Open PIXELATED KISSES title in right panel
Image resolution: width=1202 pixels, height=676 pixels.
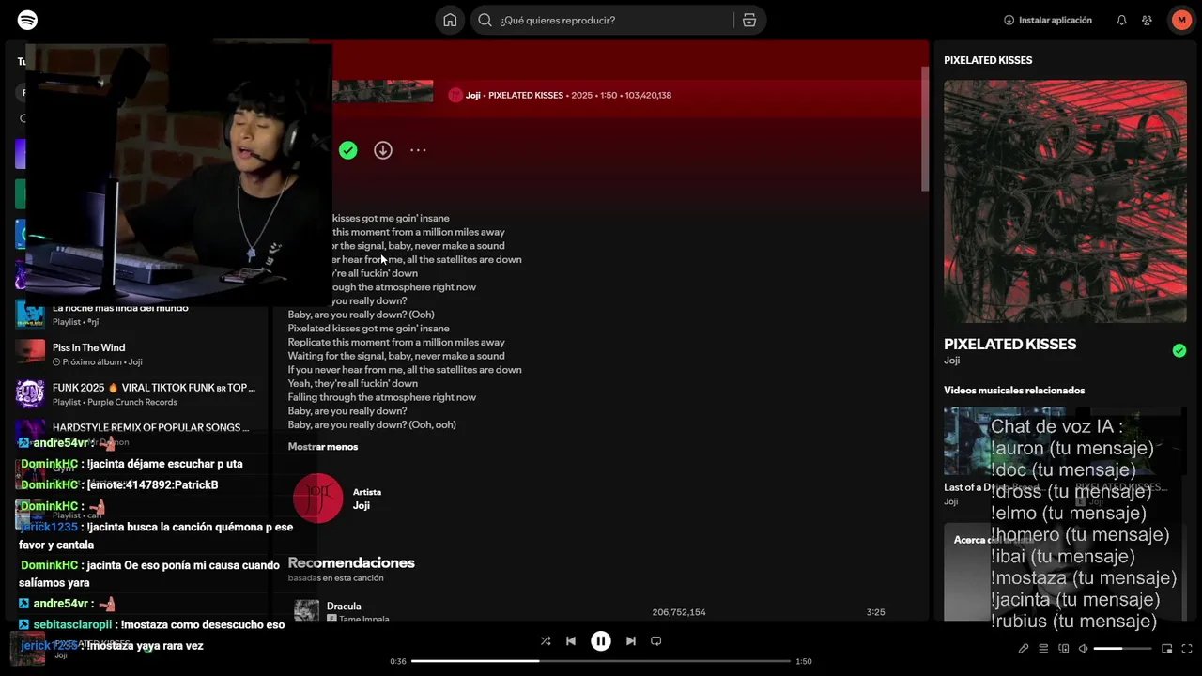1010,345
